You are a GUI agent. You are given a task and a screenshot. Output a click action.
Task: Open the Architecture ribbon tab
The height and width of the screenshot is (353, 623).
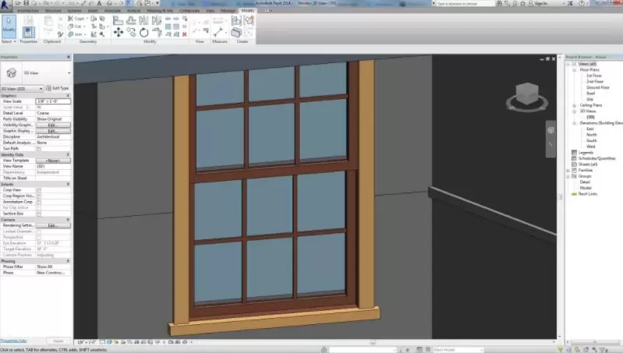28,10
